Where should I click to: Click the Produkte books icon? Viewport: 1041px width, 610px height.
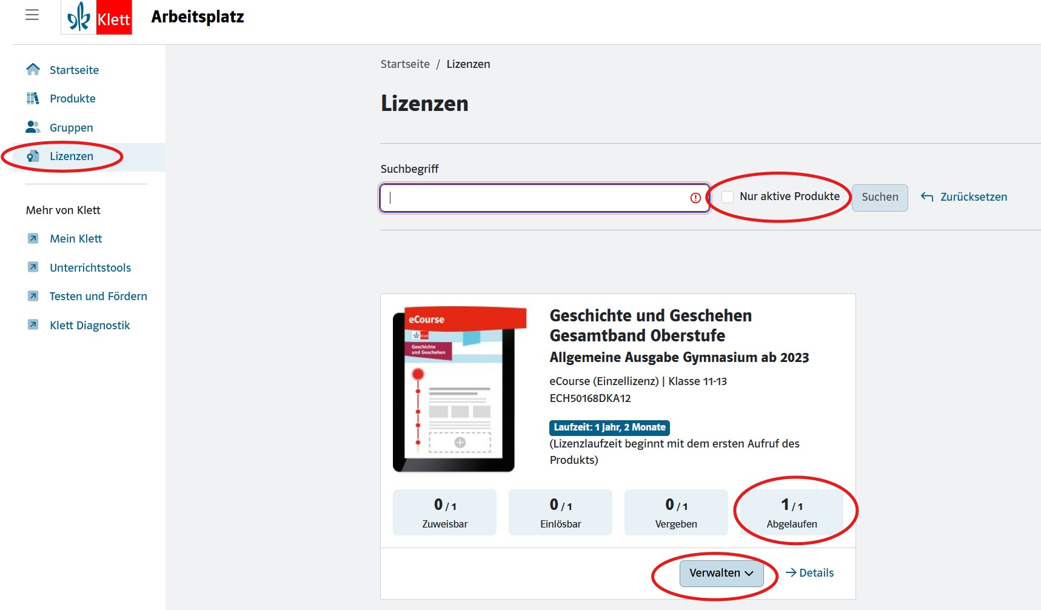33,98
